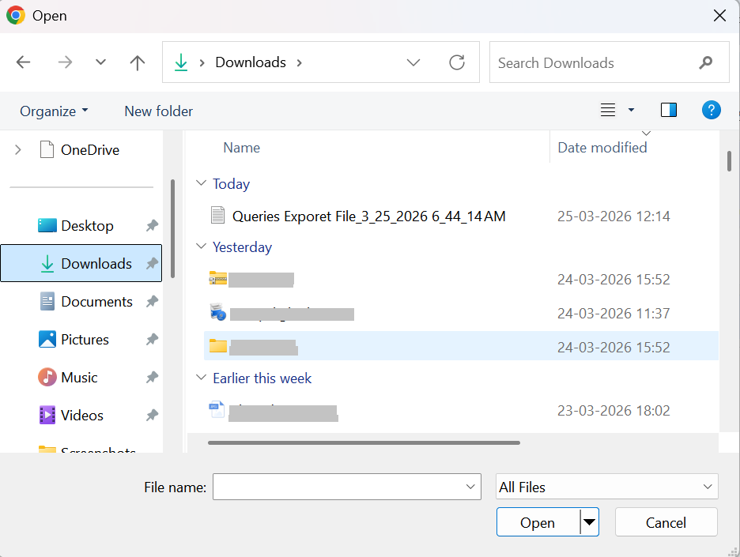Click the pin icon next to Videos
Screen dimensions: 740x557
click(x=152, y=415)
